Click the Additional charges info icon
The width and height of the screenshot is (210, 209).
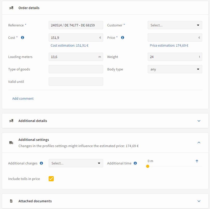pyautogui.click(x=41, y=163)
